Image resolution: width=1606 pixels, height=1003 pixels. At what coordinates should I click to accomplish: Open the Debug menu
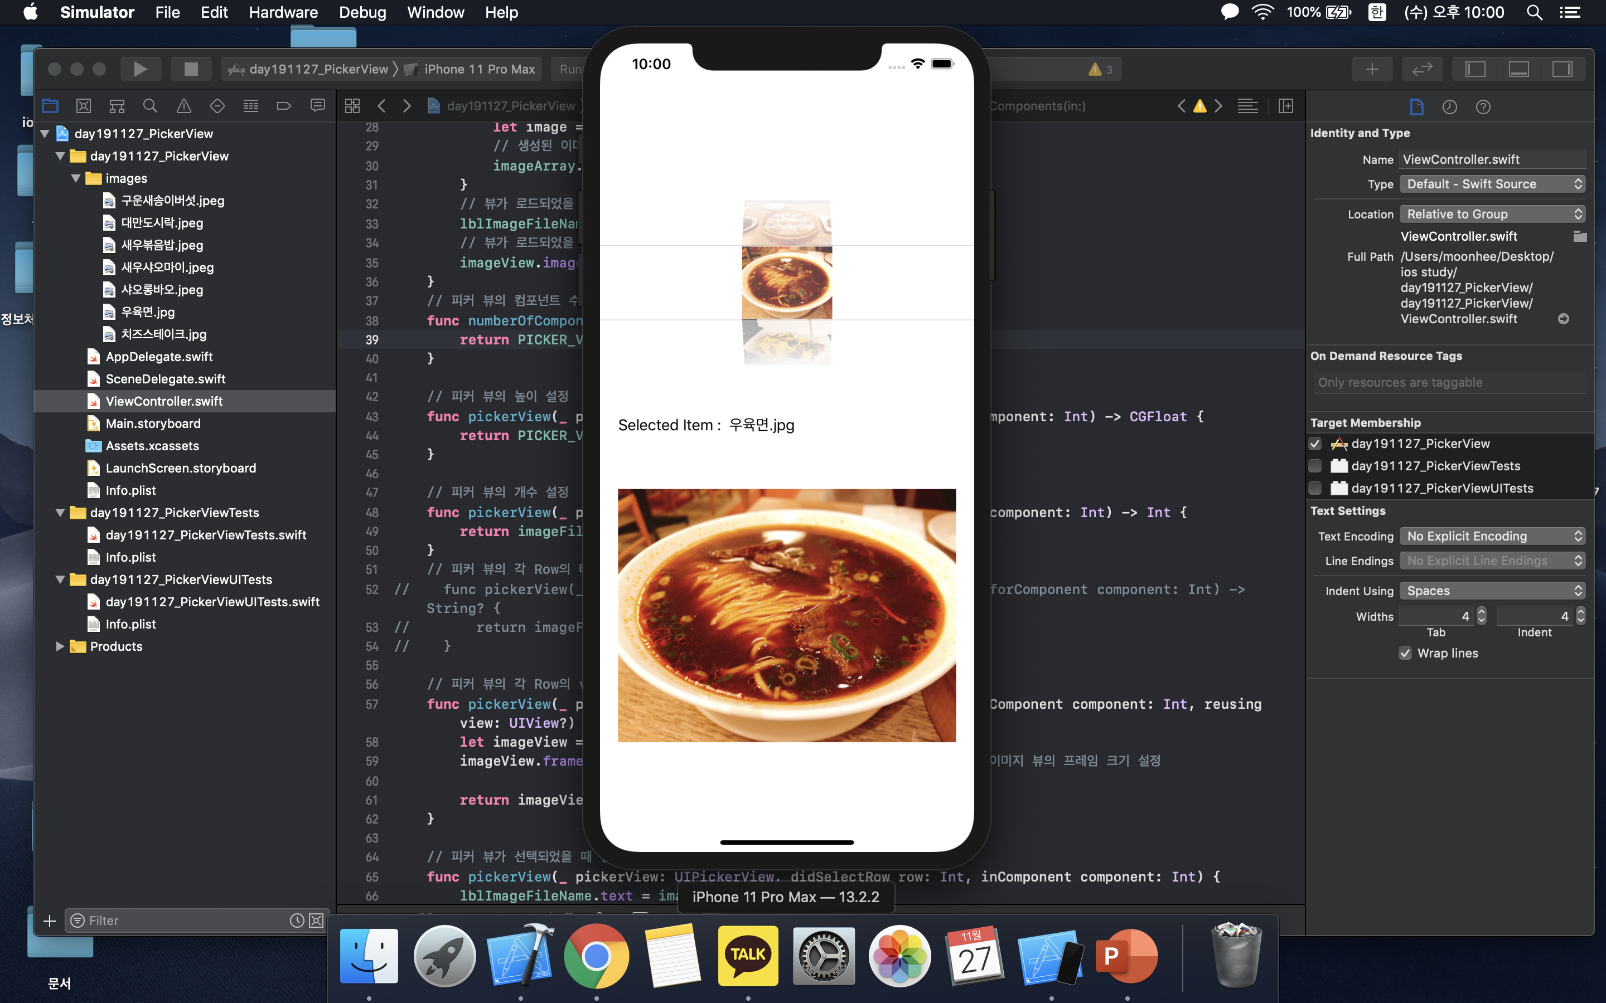(x=362, y=12)
